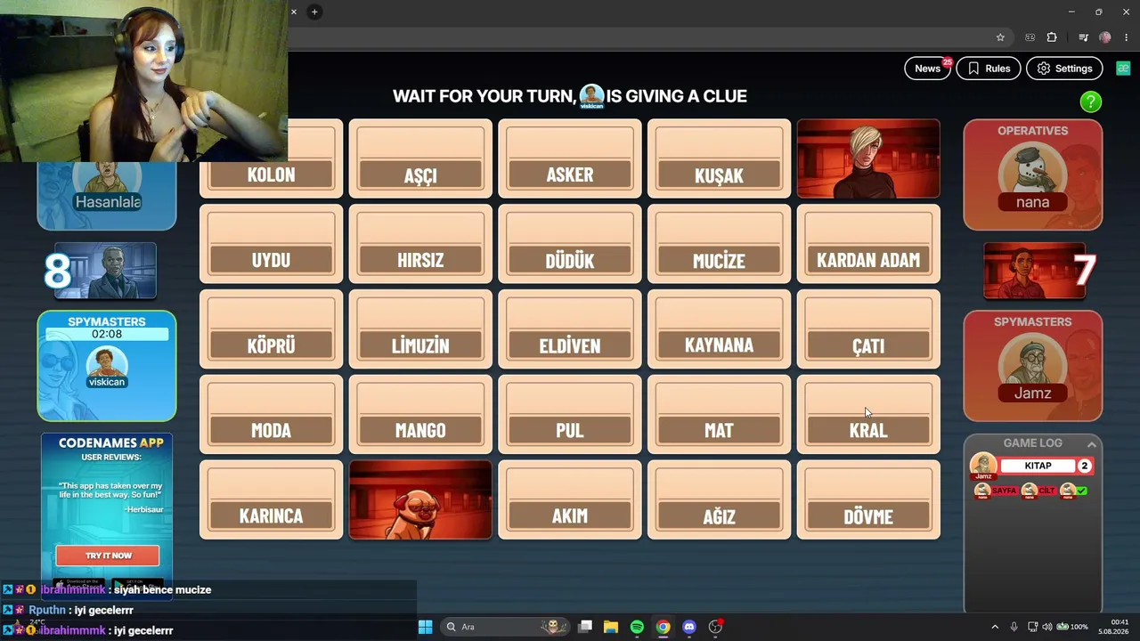Select the KARINCA word card
1140x641 pixels.
(x=272, y=500)
